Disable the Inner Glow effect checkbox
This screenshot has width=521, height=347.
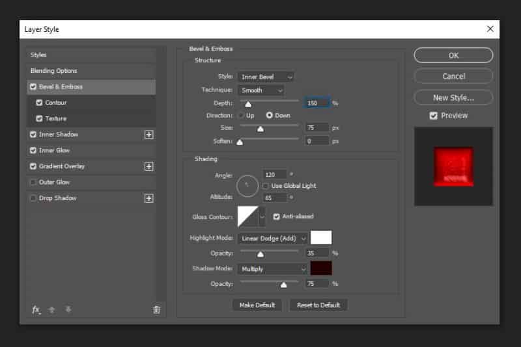point(33,151)
